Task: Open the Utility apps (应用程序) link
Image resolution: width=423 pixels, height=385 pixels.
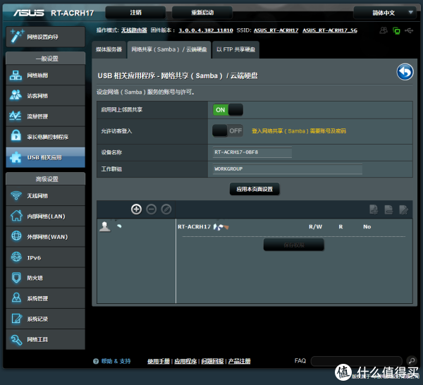Action: [x=185, y=361]
